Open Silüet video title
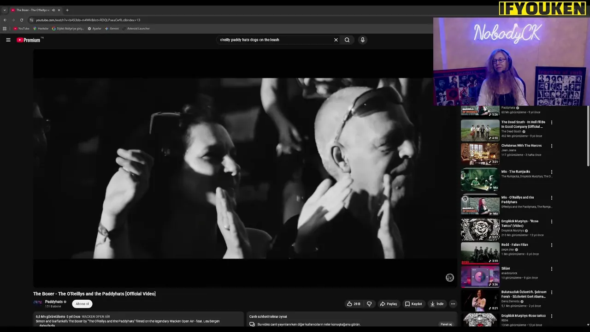 tap(506, 268)
